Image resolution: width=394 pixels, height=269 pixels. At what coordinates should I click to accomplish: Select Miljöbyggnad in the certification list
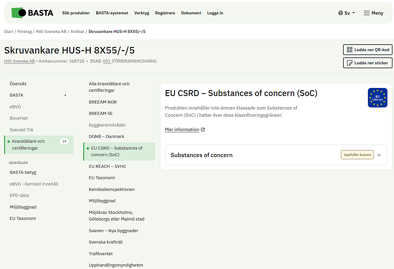[x=119, y=201]
